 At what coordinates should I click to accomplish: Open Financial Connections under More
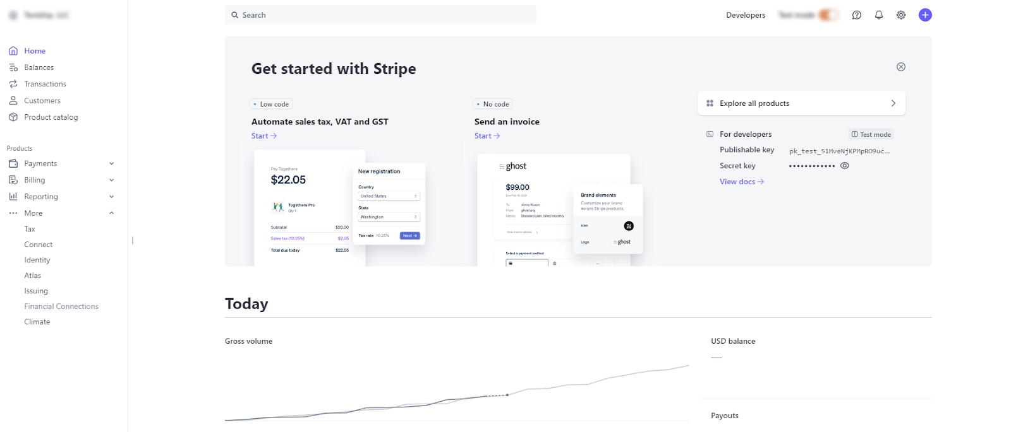(x=61, y=306)
